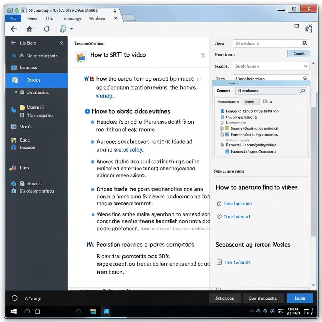
Task: Click the blue headset icon in the sidebar
Action: tap(14, 147)
